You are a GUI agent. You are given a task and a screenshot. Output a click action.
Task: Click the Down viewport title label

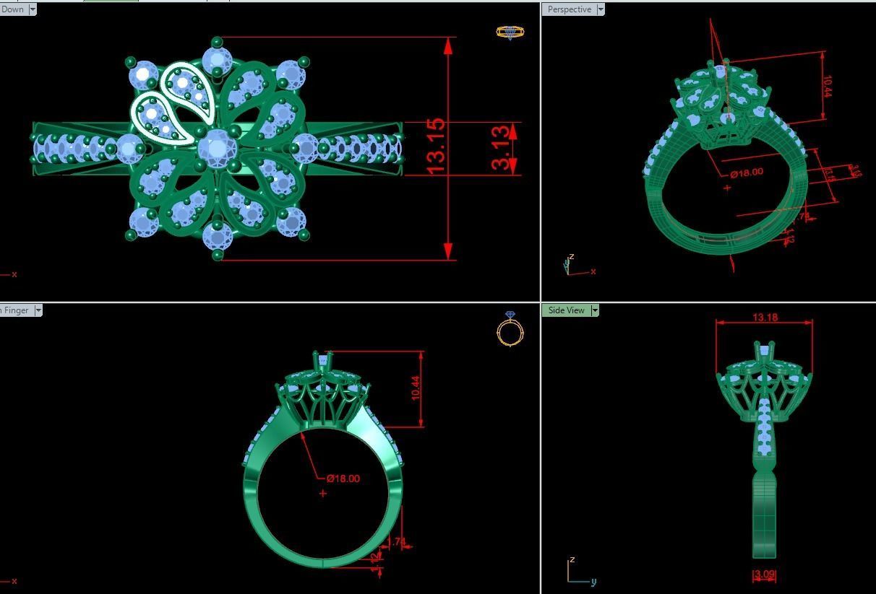coord(12,9)
